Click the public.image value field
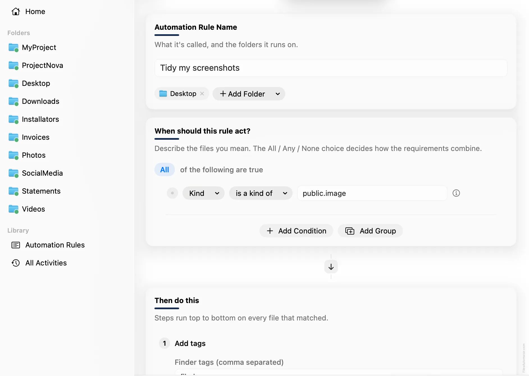 click(x=372, y=193)
